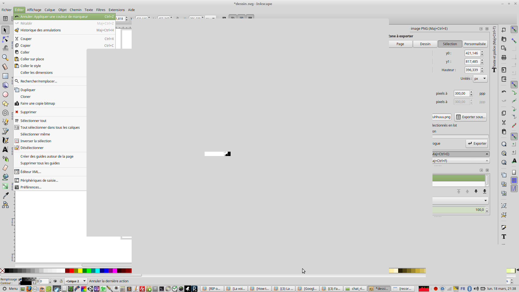The width and height of the screenshot is (519, 292).
Task: Click Dupliquer in the Éditer menu
Action: pyautogui.click(x=28, y=90)
